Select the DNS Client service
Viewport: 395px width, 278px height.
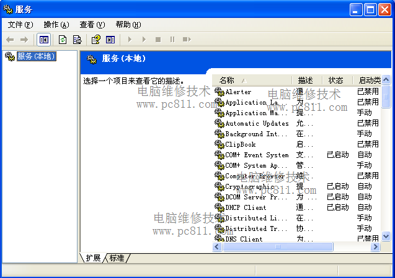pyautogui.click(x=297, y=238)
